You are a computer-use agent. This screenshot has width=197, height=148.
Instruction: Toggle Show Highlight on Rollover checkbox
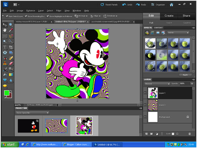[x=47, y=16]
